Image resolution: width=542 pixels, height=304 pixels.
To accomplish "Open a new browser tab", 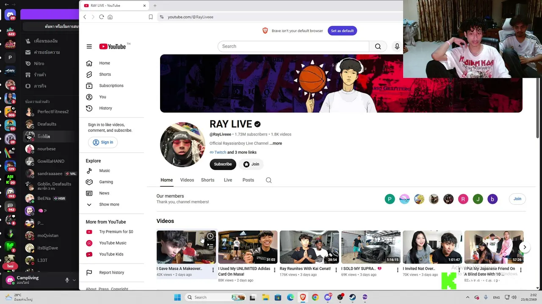I will 155,5.
